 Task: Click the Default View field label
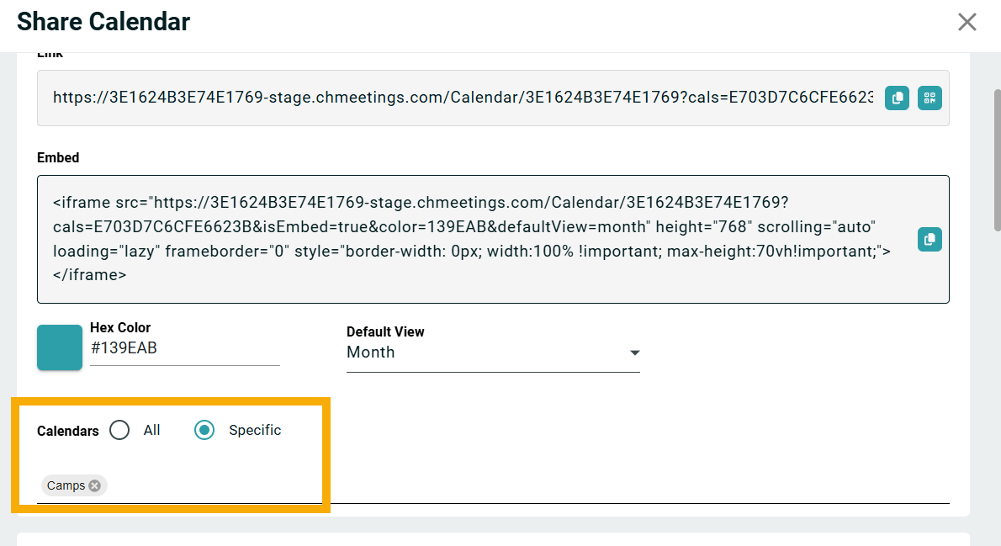pos(385,331)
